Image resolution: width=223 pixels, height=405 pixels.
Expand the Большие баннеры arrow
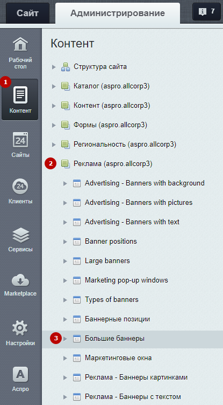(65, 339)
